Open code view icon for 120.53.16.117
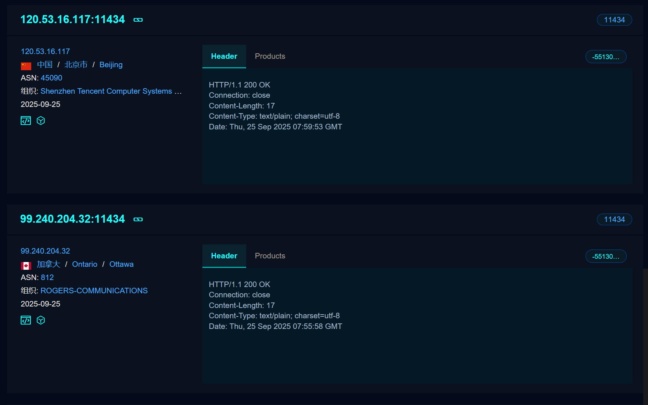Image resolution: width=648 pixels, height=405 pixels. (x=26, y=121)
